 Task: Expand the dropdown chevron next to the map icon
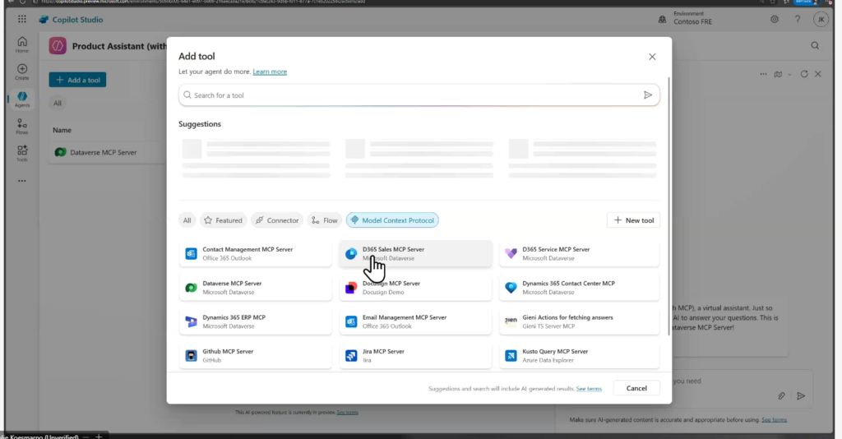(x=789, y=75)
